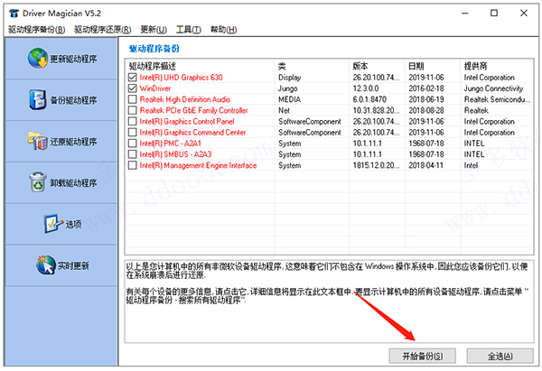Open the Options checklist icon (选项)
The height and width of the screenshot is (371, 542).
(53, 224)
